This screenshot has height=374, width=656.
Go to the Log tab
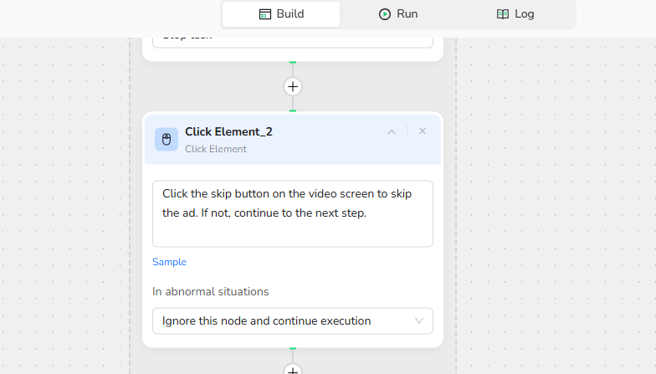tap(515, 14)
